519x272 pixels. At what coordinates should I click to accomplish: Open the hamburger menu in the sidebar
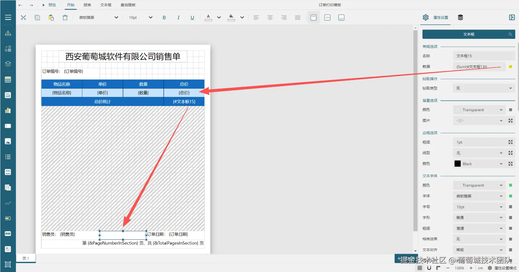click(8, 18)
